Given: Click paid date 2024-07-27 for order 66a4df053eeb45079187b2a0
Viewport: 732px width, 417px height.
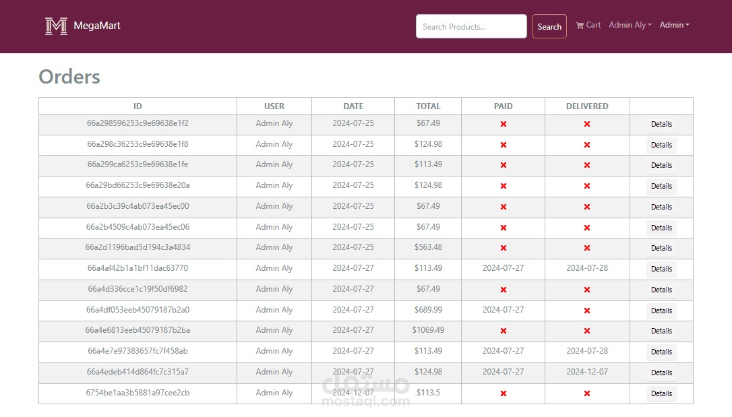Looking at the screenshot, I should click(504, 310).
